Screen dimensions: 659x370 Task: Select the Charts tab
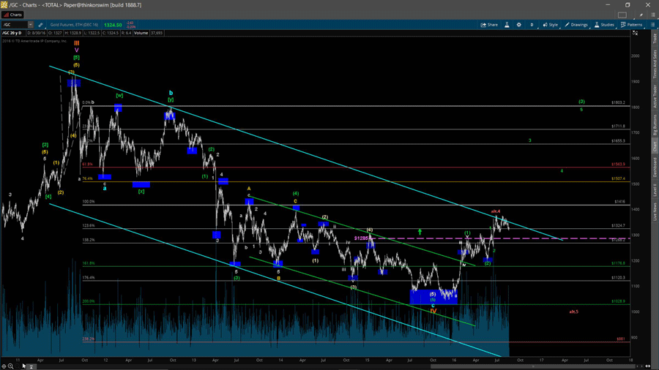coord(13,15)
